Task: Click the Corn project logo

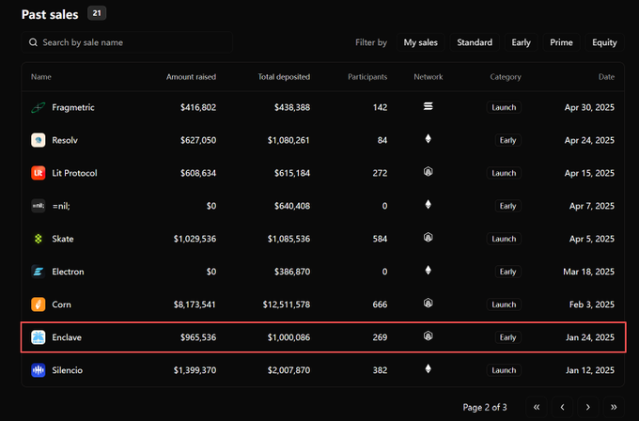Action: [38, 304]
